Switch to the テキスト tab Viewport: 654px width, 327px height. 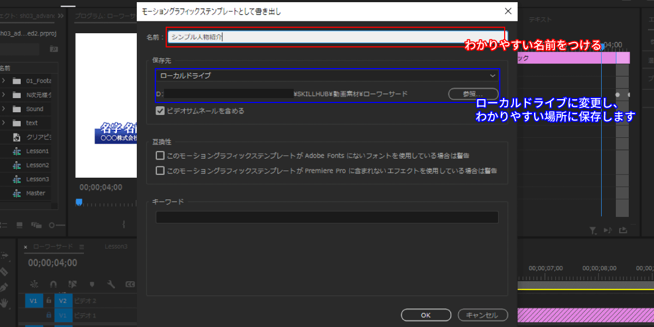540,19
